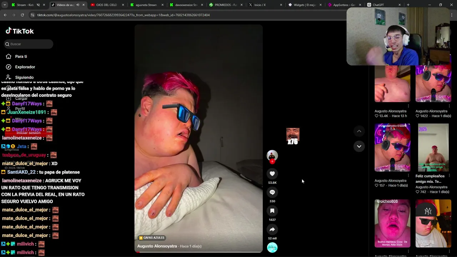Open the Para ti home feed
This screenshot has width=457, height=257.
point(21,56)
